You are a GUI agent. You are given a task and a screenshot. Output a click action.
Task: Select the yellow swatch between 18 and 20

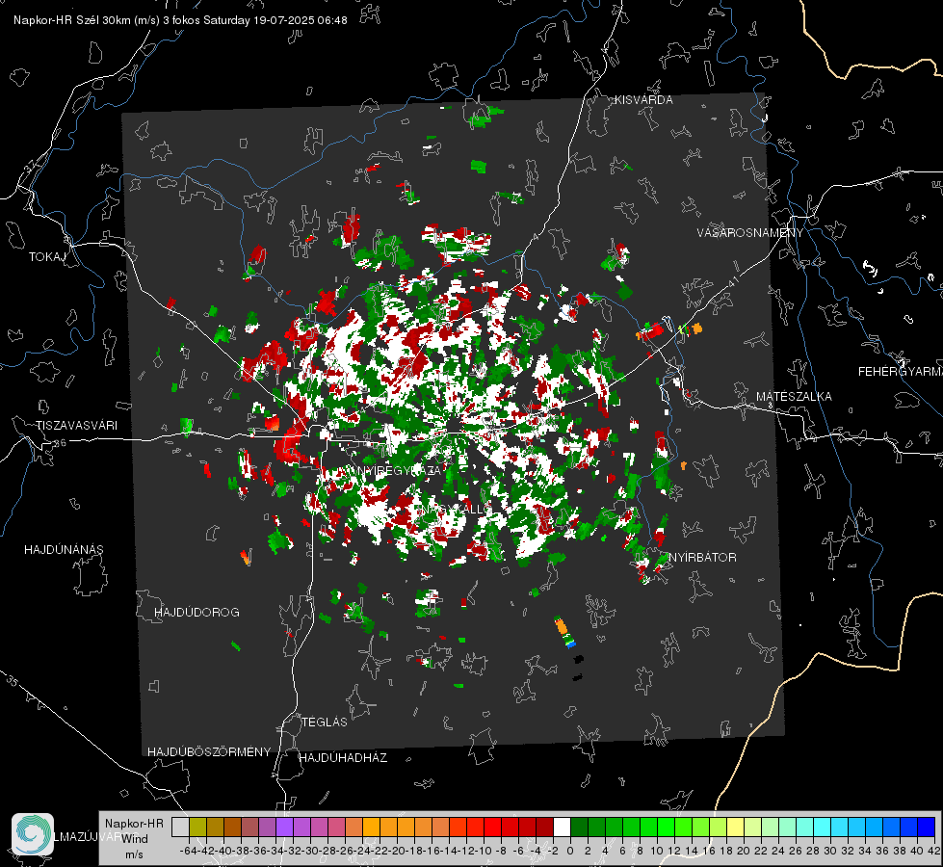(736, 827)
